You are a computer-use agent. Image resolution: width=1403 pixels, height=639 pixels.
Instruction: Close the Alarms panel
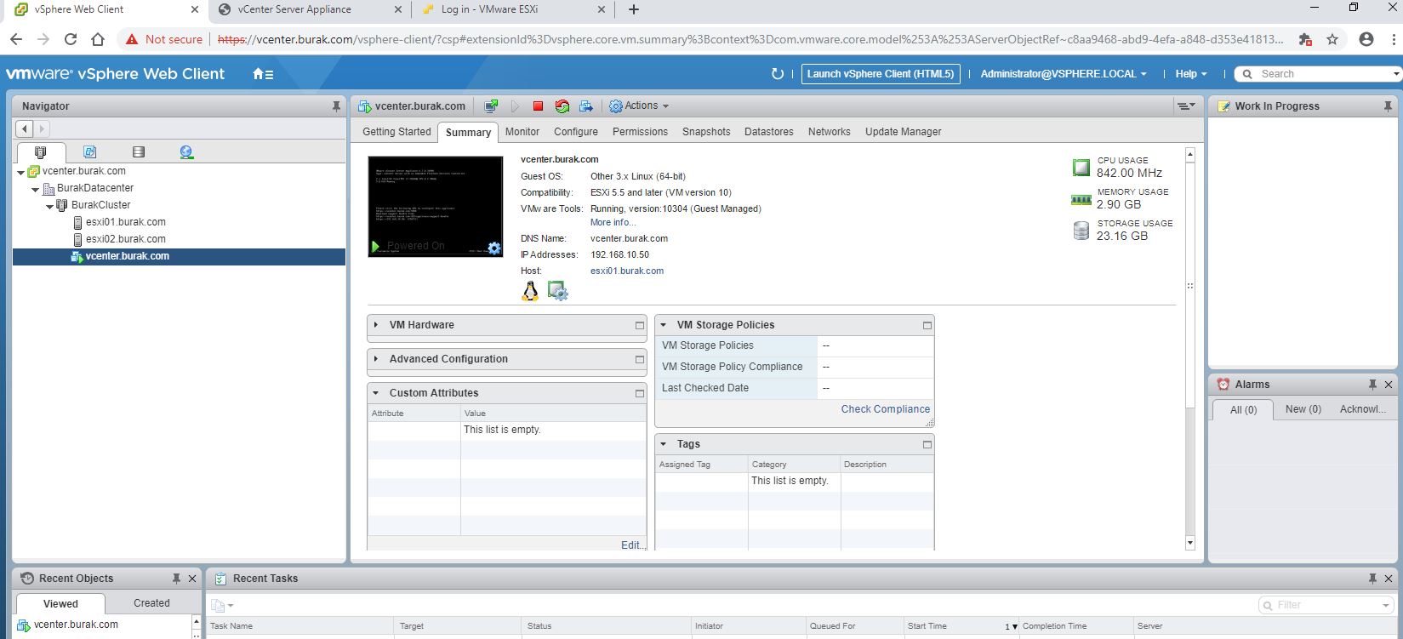click(x=1389, y=385)
